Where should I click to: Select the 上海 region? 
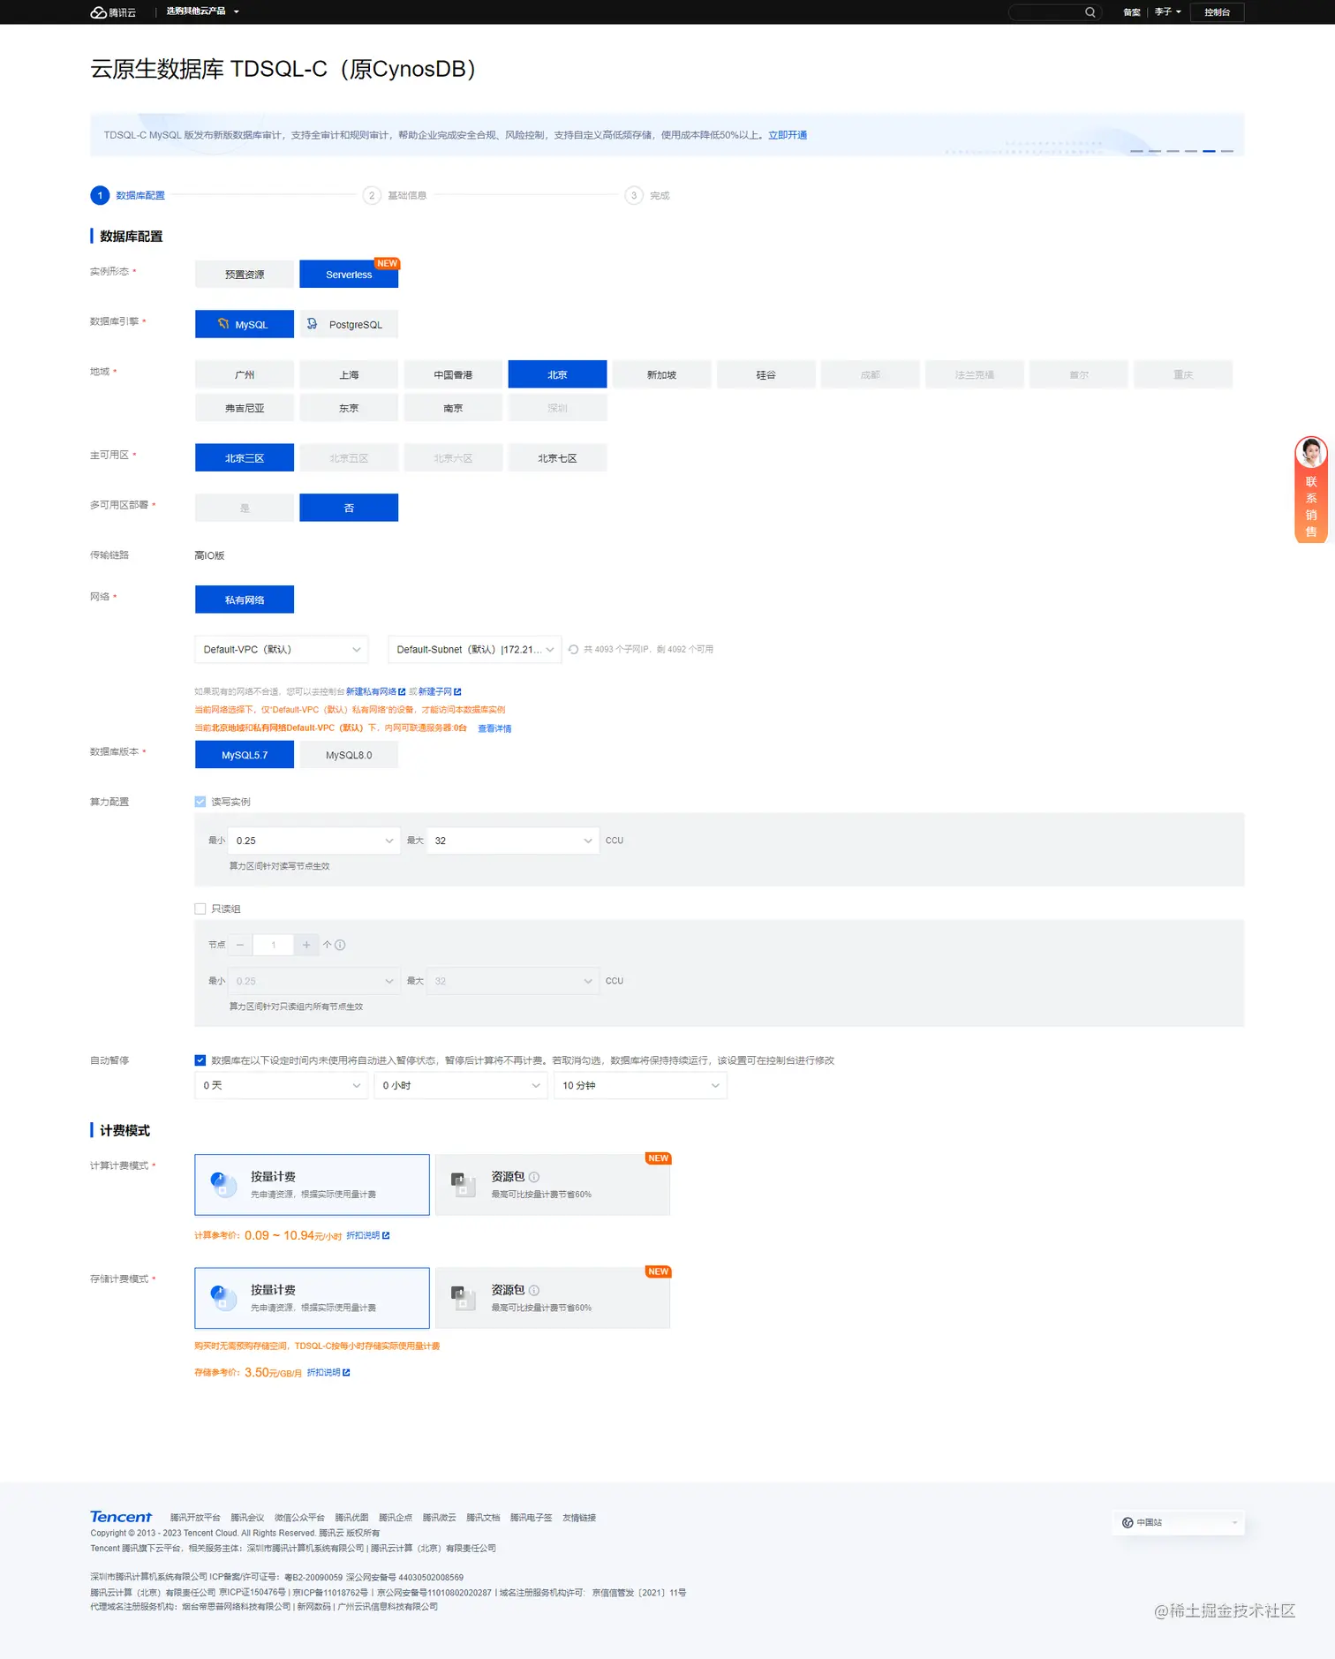349,374
